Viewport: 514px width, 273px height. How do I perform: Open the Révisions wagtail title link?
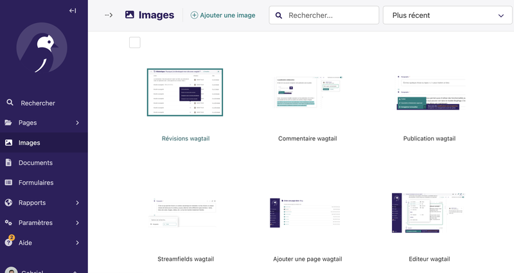pyautogui.click(x=186, y=138)
